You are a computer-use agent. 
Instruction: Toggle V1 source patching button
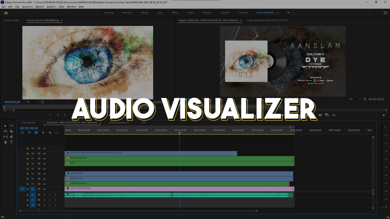click(x=22, y=189)
